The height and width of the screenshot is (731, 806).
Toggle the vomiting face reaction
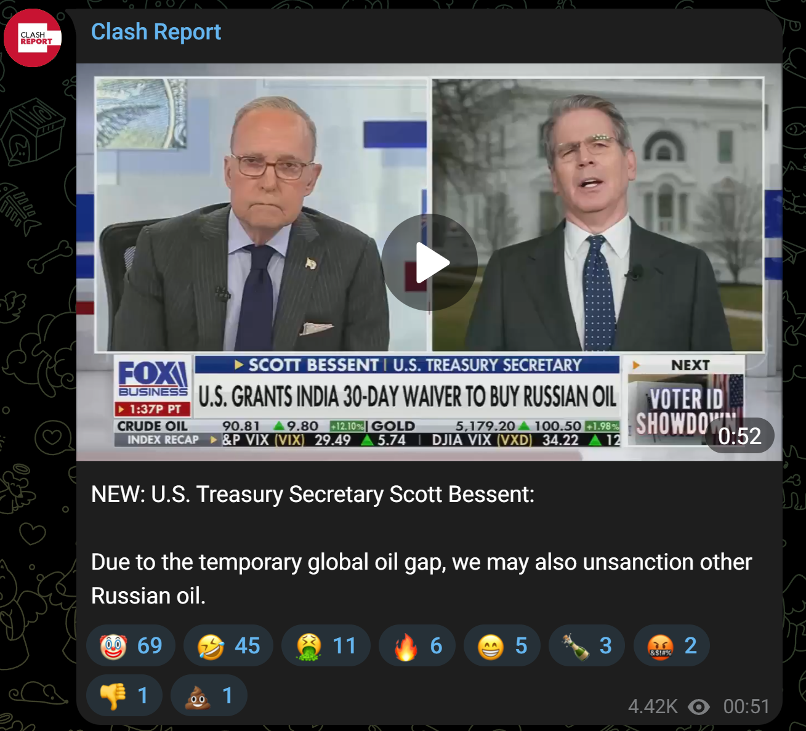pos(326,645)
